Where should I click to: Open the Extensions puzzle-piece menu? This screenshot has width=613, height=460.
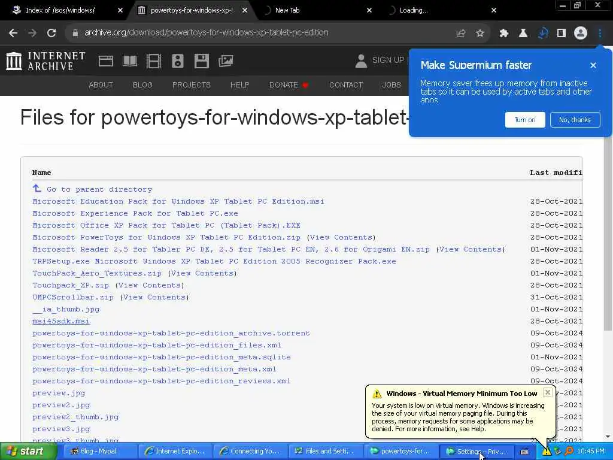pyautogui.click(x=504, y=34)
